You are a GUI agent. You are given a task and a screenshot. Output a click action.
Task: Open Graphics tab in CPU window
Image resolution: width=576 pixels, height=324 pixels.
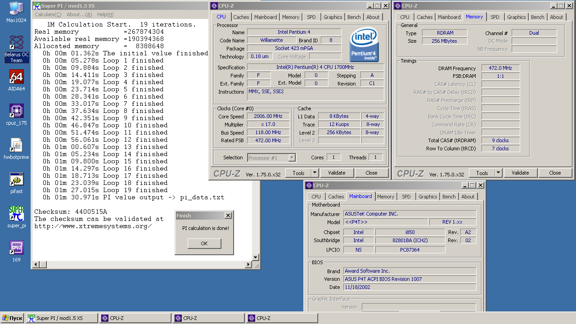click(333, 17)
